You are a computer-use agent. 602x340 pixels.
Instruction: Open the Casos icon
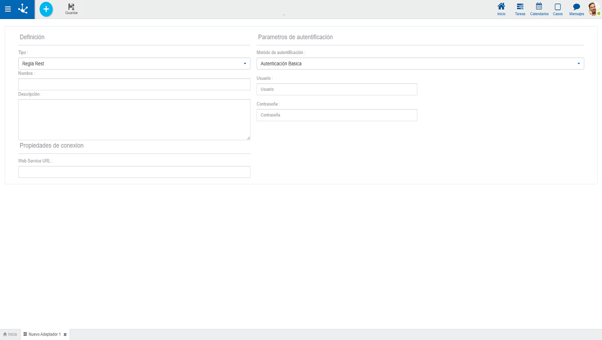[x=558, y=9]
